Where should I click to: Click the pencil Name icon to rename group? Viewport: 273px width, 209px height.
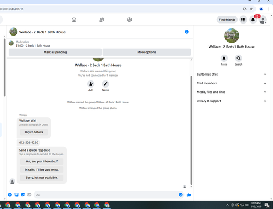coord(105,84)
